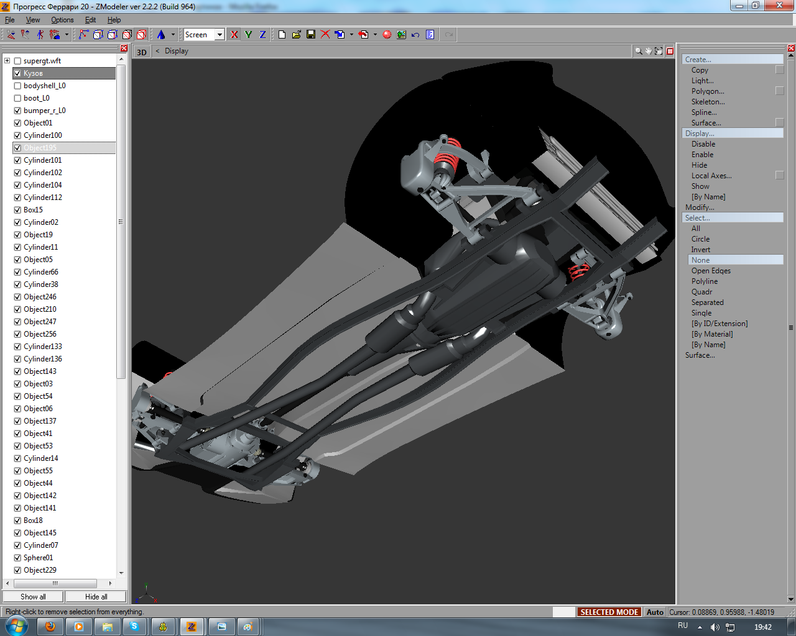The height and width of the screenshot is (636, 796).
Task: Expand the Modify... command group
Action: 700,207
